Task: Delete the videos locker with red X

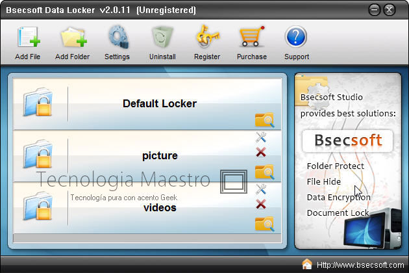Action: (261, 204)
